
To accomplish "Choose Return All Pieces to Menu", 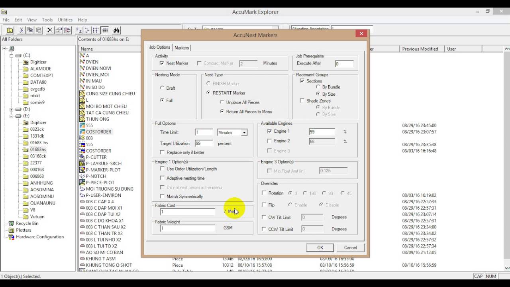I will 222,112.
